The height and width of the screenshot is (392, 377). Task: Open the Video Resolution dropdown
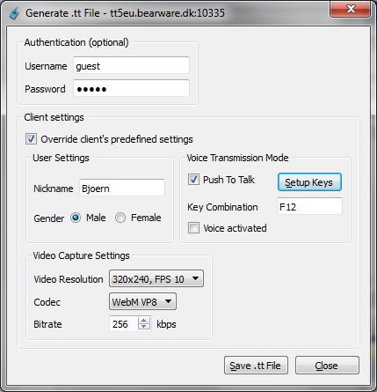point(156,278)
